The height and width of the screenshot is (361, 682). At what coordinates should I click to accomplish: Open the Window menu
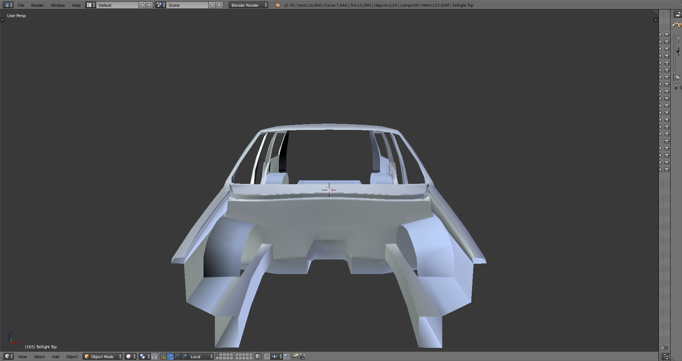coord(58,5)
